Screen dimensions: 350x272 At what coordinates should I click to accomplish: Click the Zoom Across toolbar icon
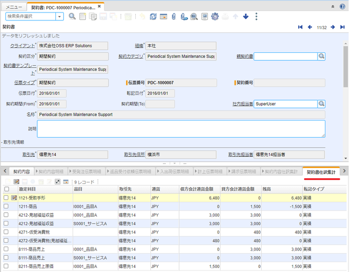click(194, 17)
